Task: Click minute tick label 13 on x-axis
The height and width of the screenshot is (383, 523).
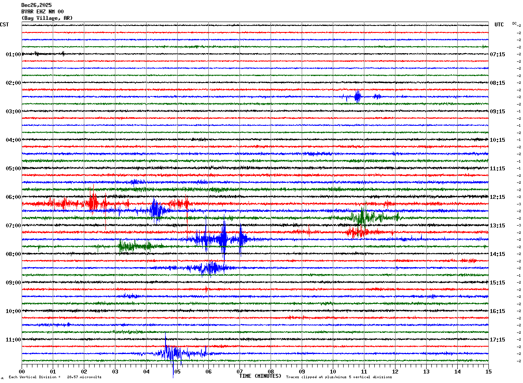Action: click(x=426, y=372)
